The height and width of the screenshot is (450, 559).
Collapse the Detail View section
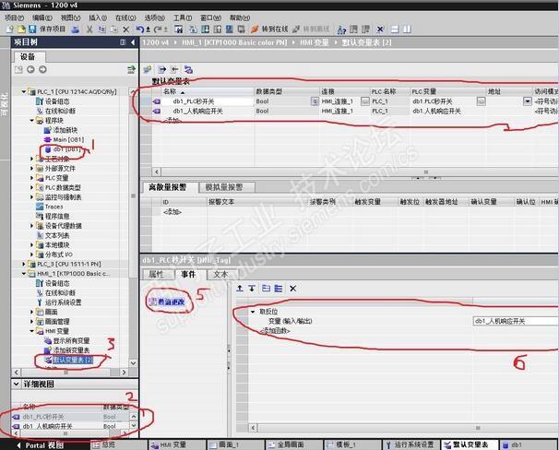tap(16, 385)
